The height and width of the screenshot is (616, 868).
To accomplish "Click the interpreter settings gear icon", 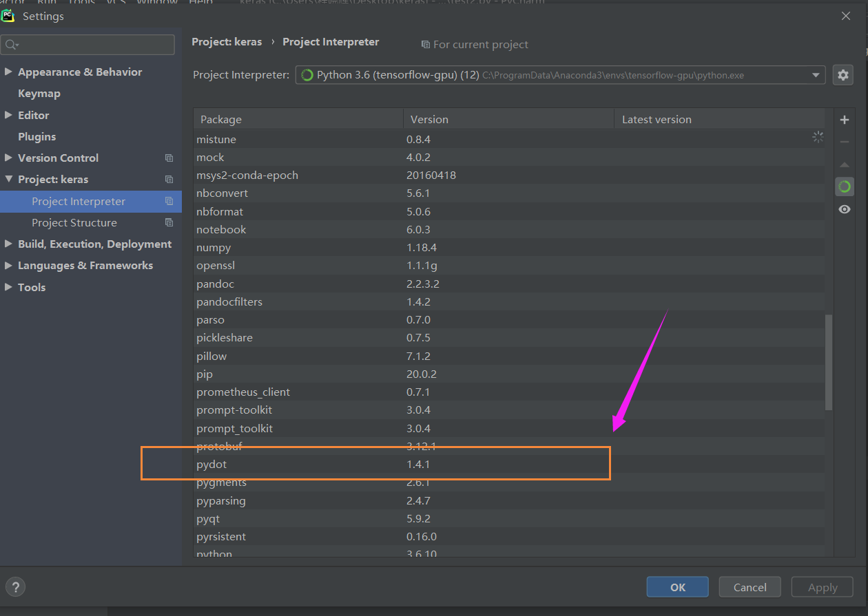I will pyautogui.click(x=843, y=75).
